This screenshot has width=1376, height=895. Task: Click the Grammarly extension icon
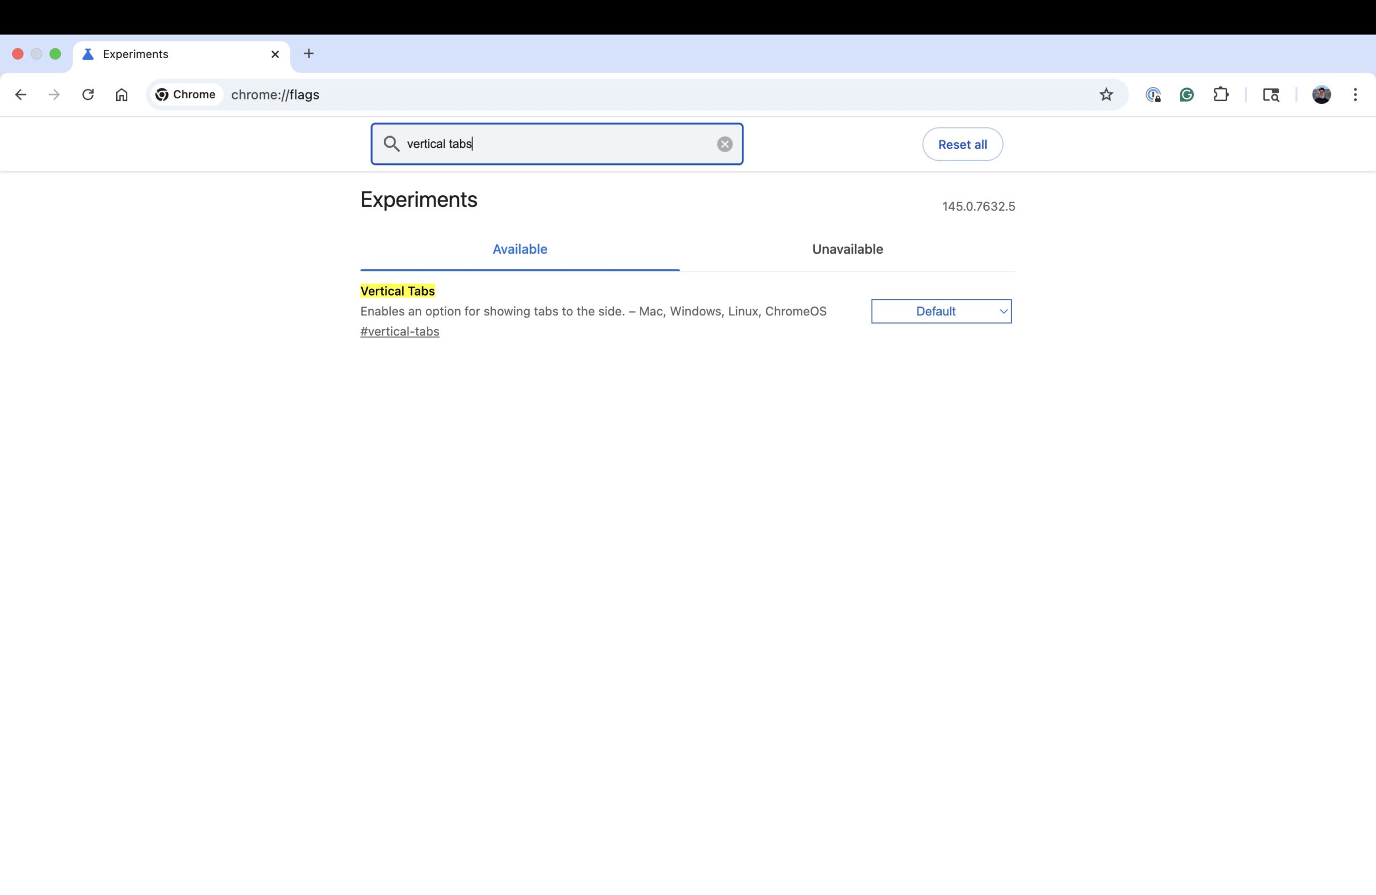1186,95
